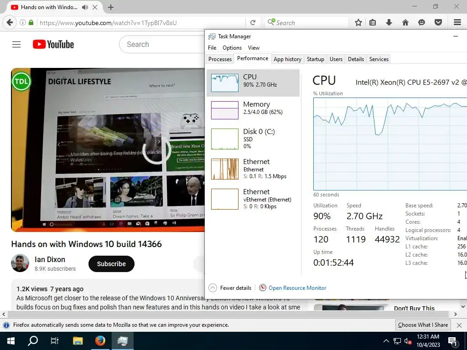Show hidden tray icons chevron
This screenshot has width=467, height=350.
pyautogui.click(x=386, y=341)
